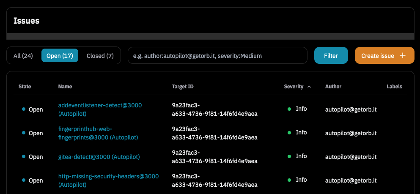Show all 24 issues
420x194 pixels.
pos(23,56)
